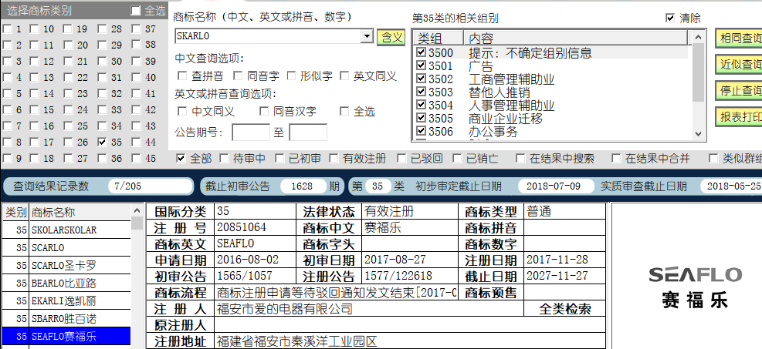The image size is (762, 349).
Task: Enable 在结果中搜索 option
Action: click(520, 158)
